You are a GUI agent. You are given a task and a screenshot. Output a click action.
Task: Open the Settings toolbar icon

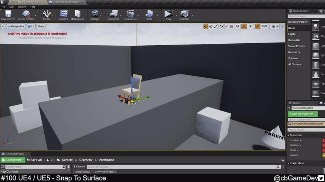pyautogui.click(x=95, y=15)
